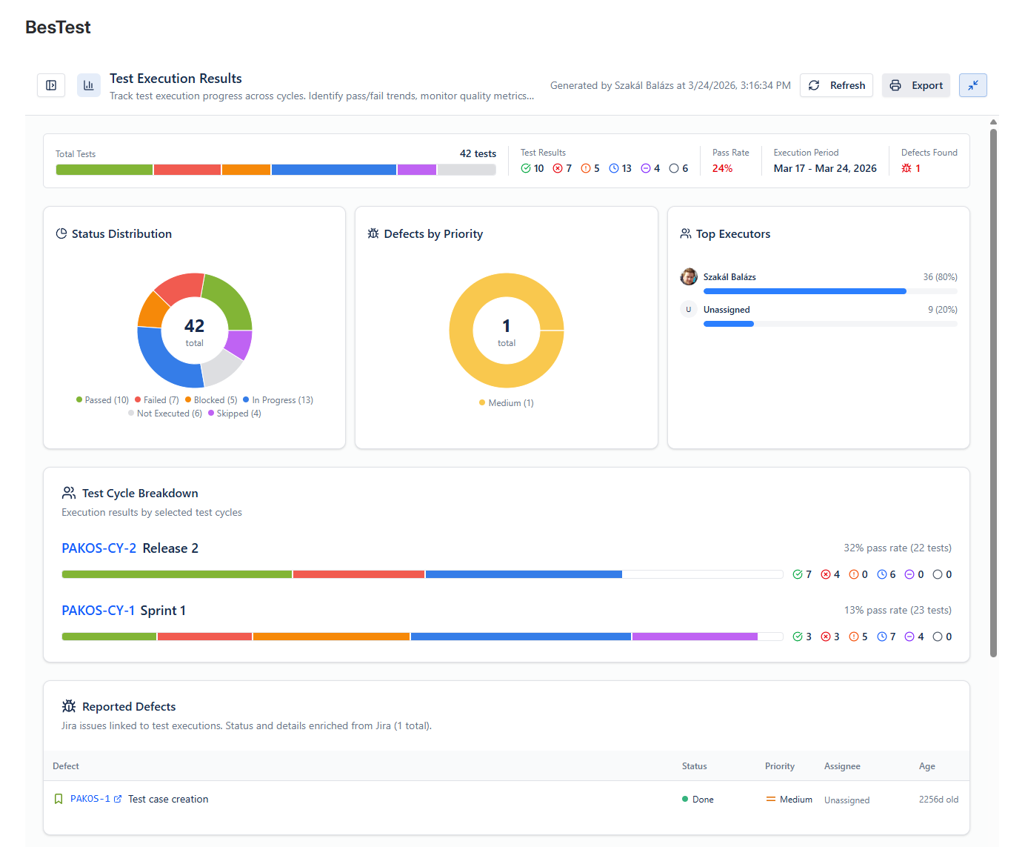Click the PAKOS-1 bookmark issue icon

pos(59,799)
